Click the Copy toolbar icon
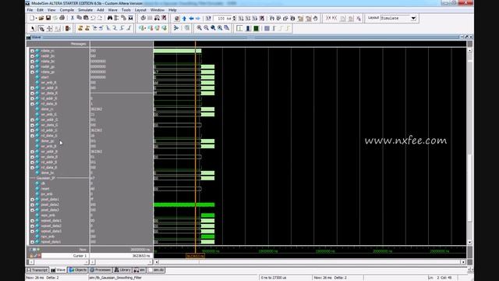This screenshot has width=499, height=281. (x=80, y=18)
